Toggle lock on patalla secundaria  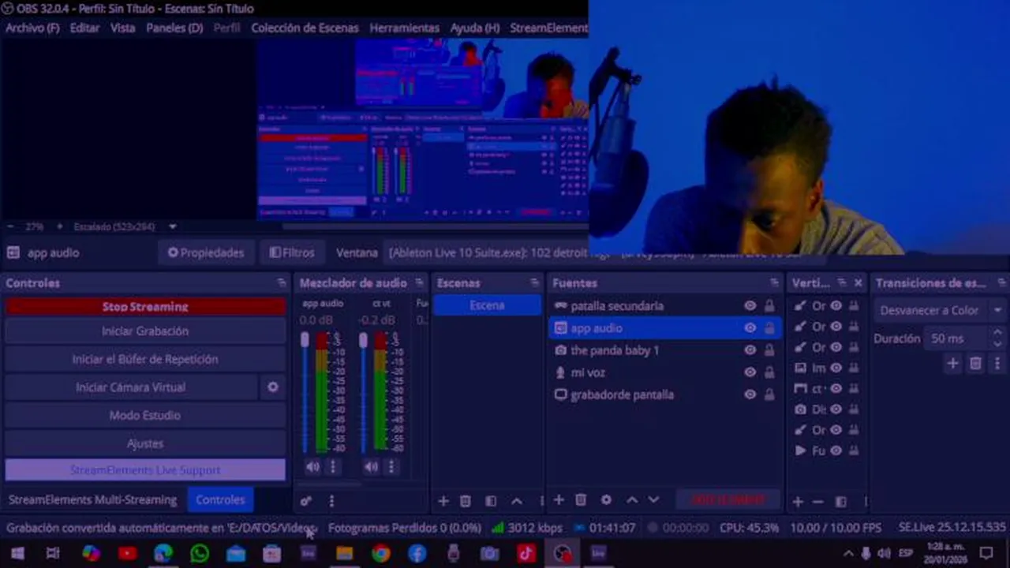[x=769, y=306]
